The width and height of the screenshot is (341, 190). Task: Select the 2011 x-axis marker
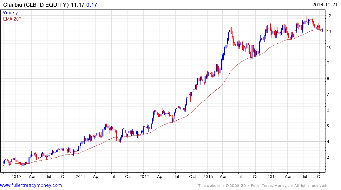point(80,176)
